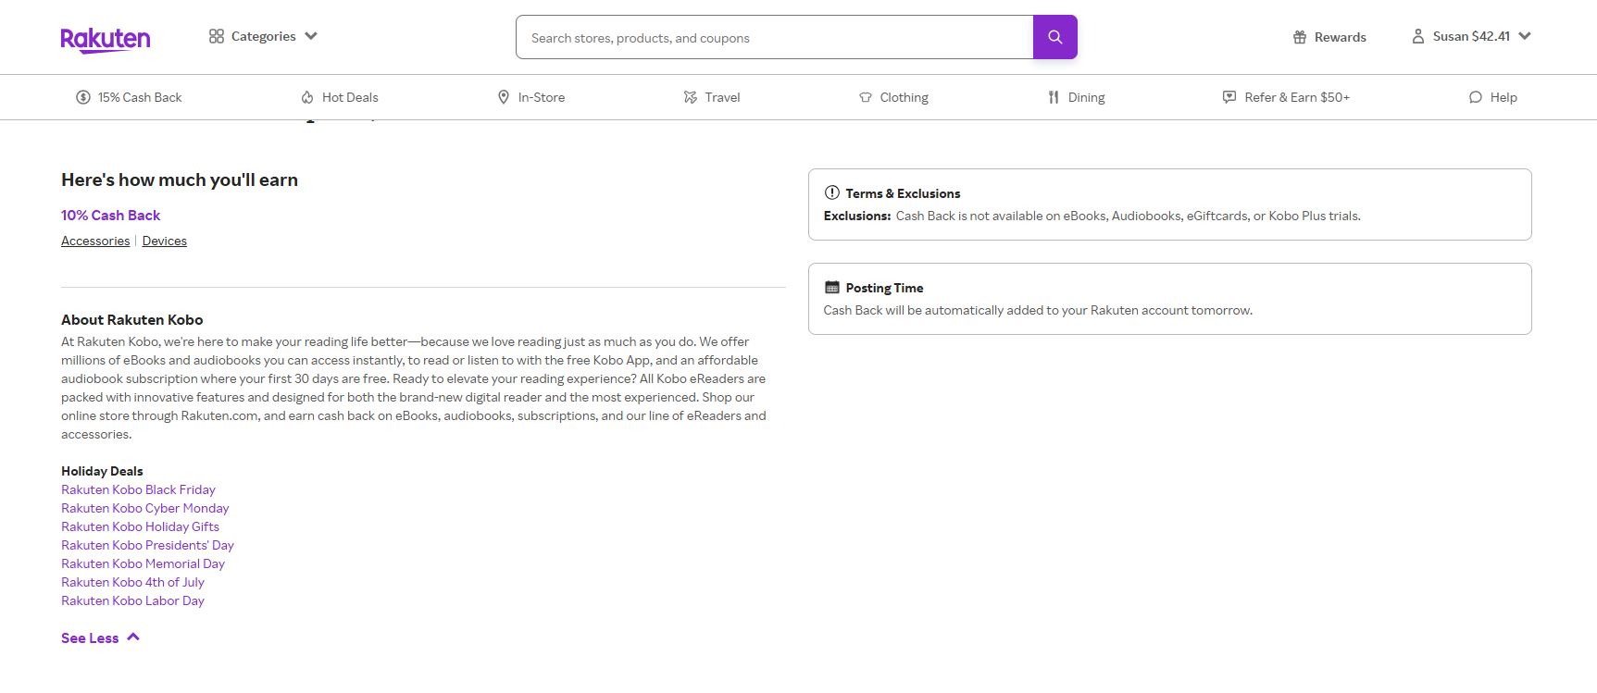Click the search stores and coupons field
This screenshot has width=1597, height=693.
coord(774,38)
